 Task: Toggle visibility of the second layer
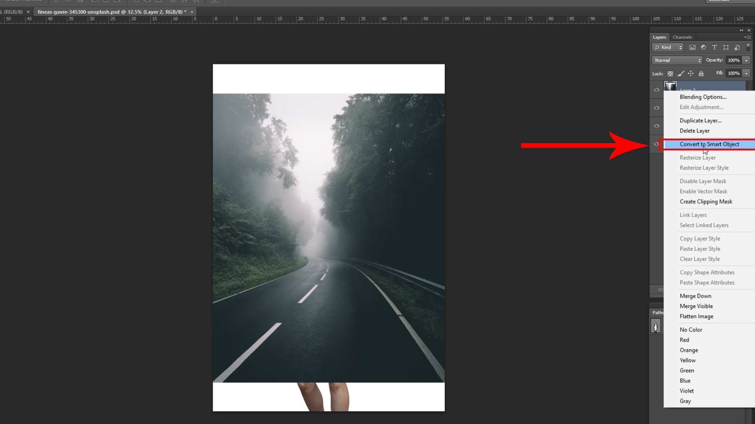click(657, 108)
